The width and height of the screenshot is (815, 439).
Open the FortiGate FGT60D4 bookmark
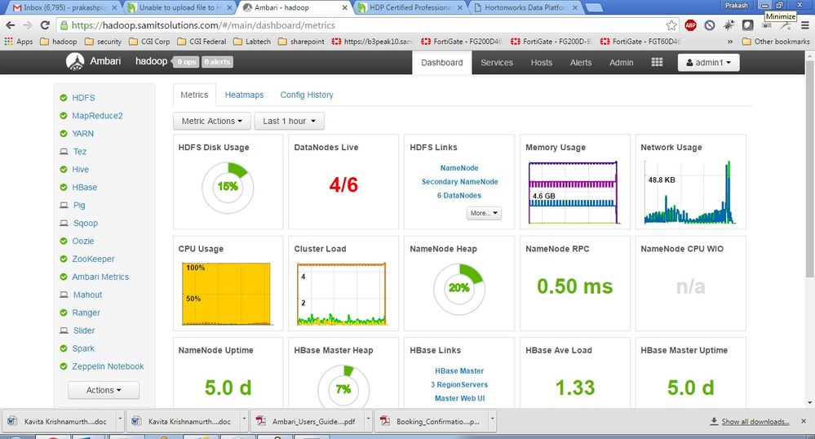(x=640, y=41)
